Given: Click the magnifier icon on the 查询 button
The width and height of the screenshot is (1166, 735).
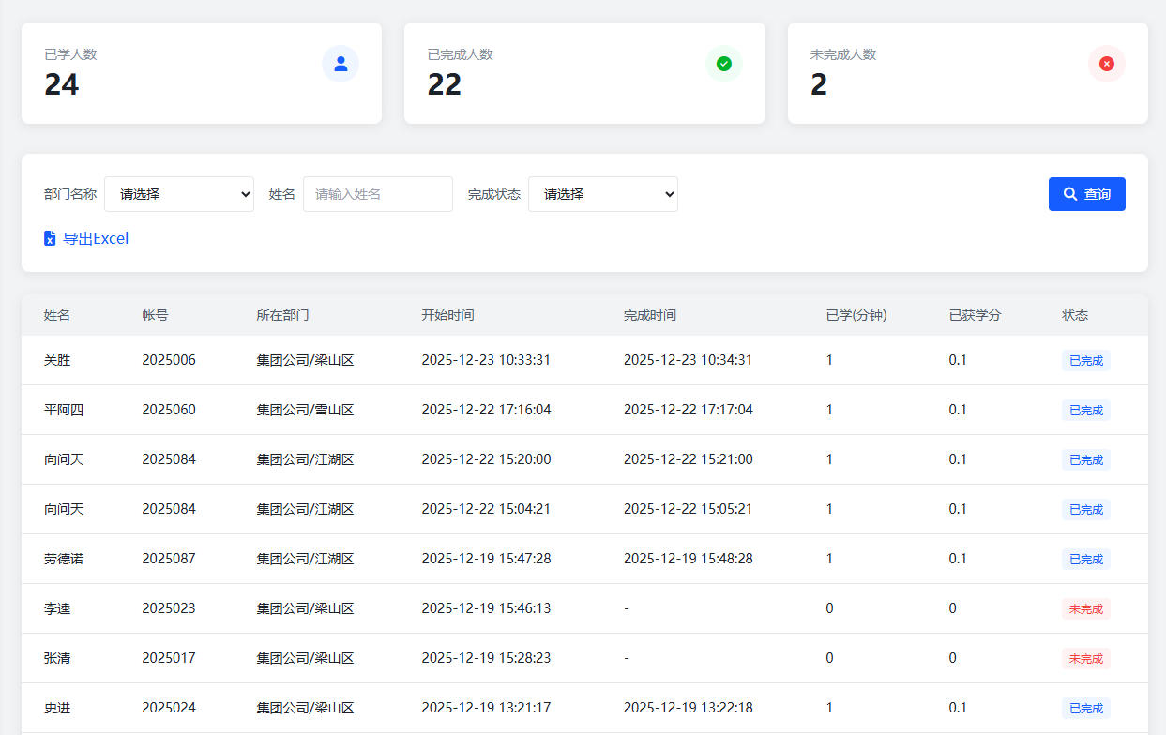Looking at the screenshot, I should click(x=1070, y=194).
